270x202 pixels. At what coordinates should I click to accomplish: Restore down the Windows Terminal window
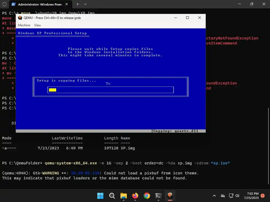click(x=252, y=4)
